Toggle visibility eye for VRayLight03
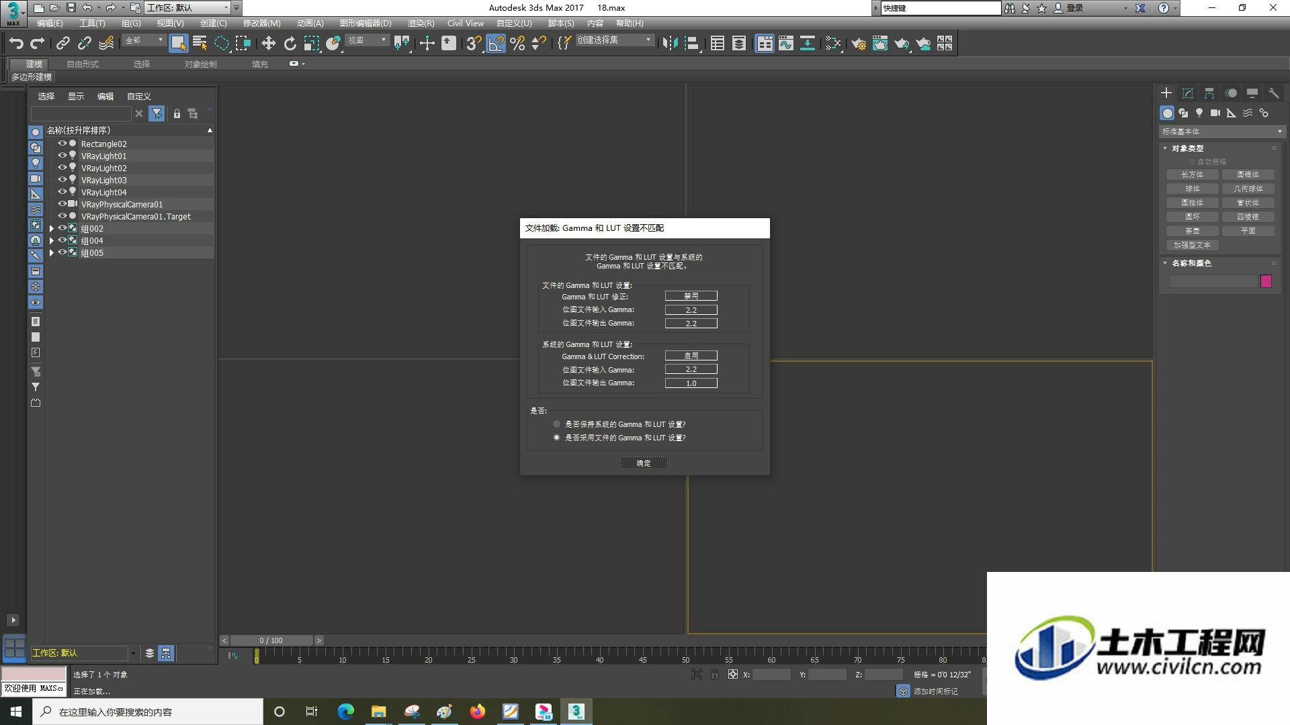 point(62,180)
